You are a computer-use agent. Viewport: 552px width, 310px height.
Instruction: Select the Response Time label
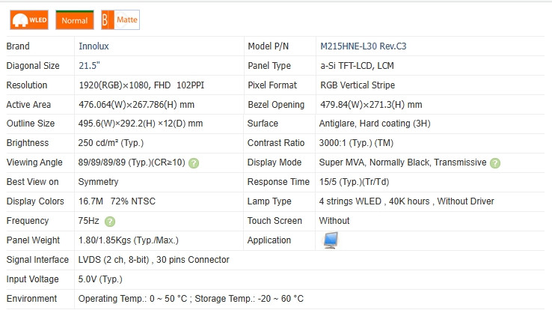pos(278,182)
